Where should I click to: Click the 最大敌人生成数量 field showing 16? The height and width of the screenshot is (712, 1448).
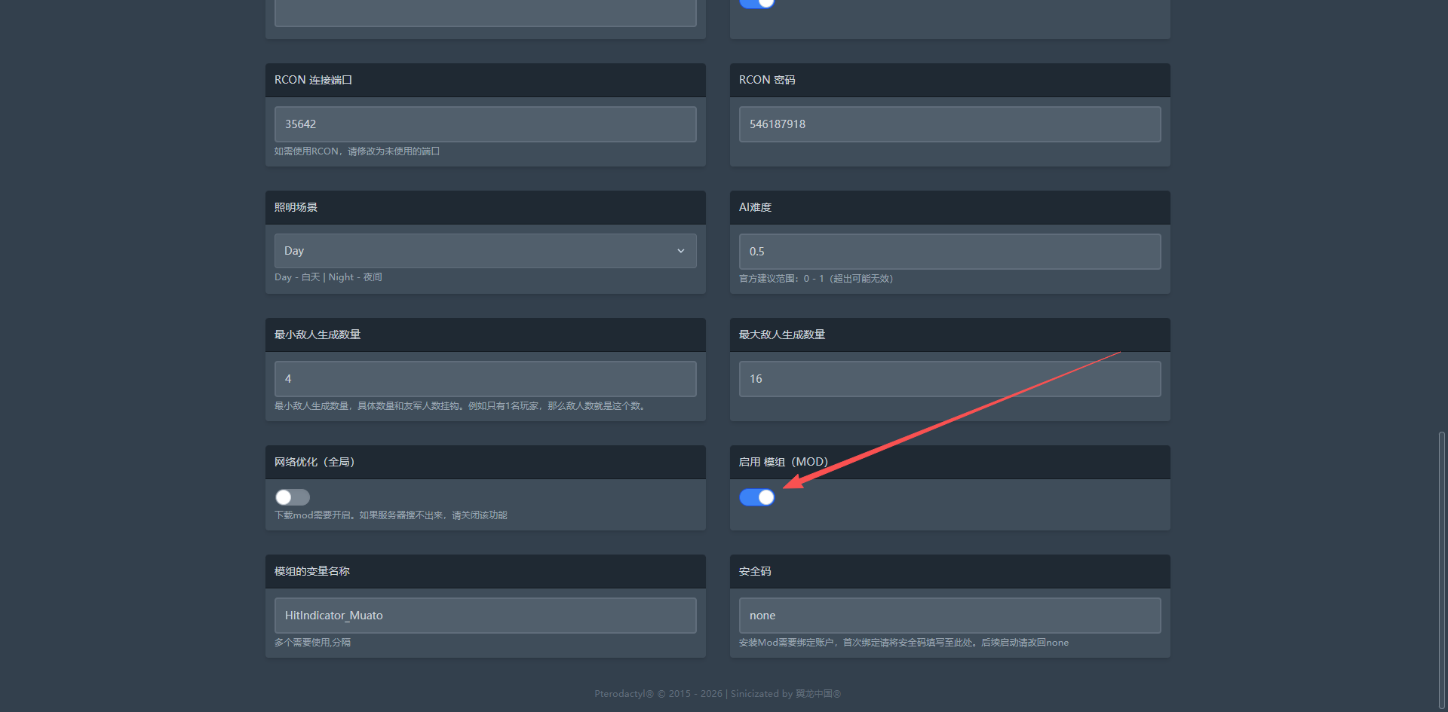(949, 379)
